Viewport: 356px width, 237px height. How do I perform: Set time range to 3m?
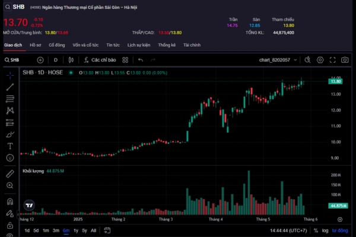click(56, 230)
